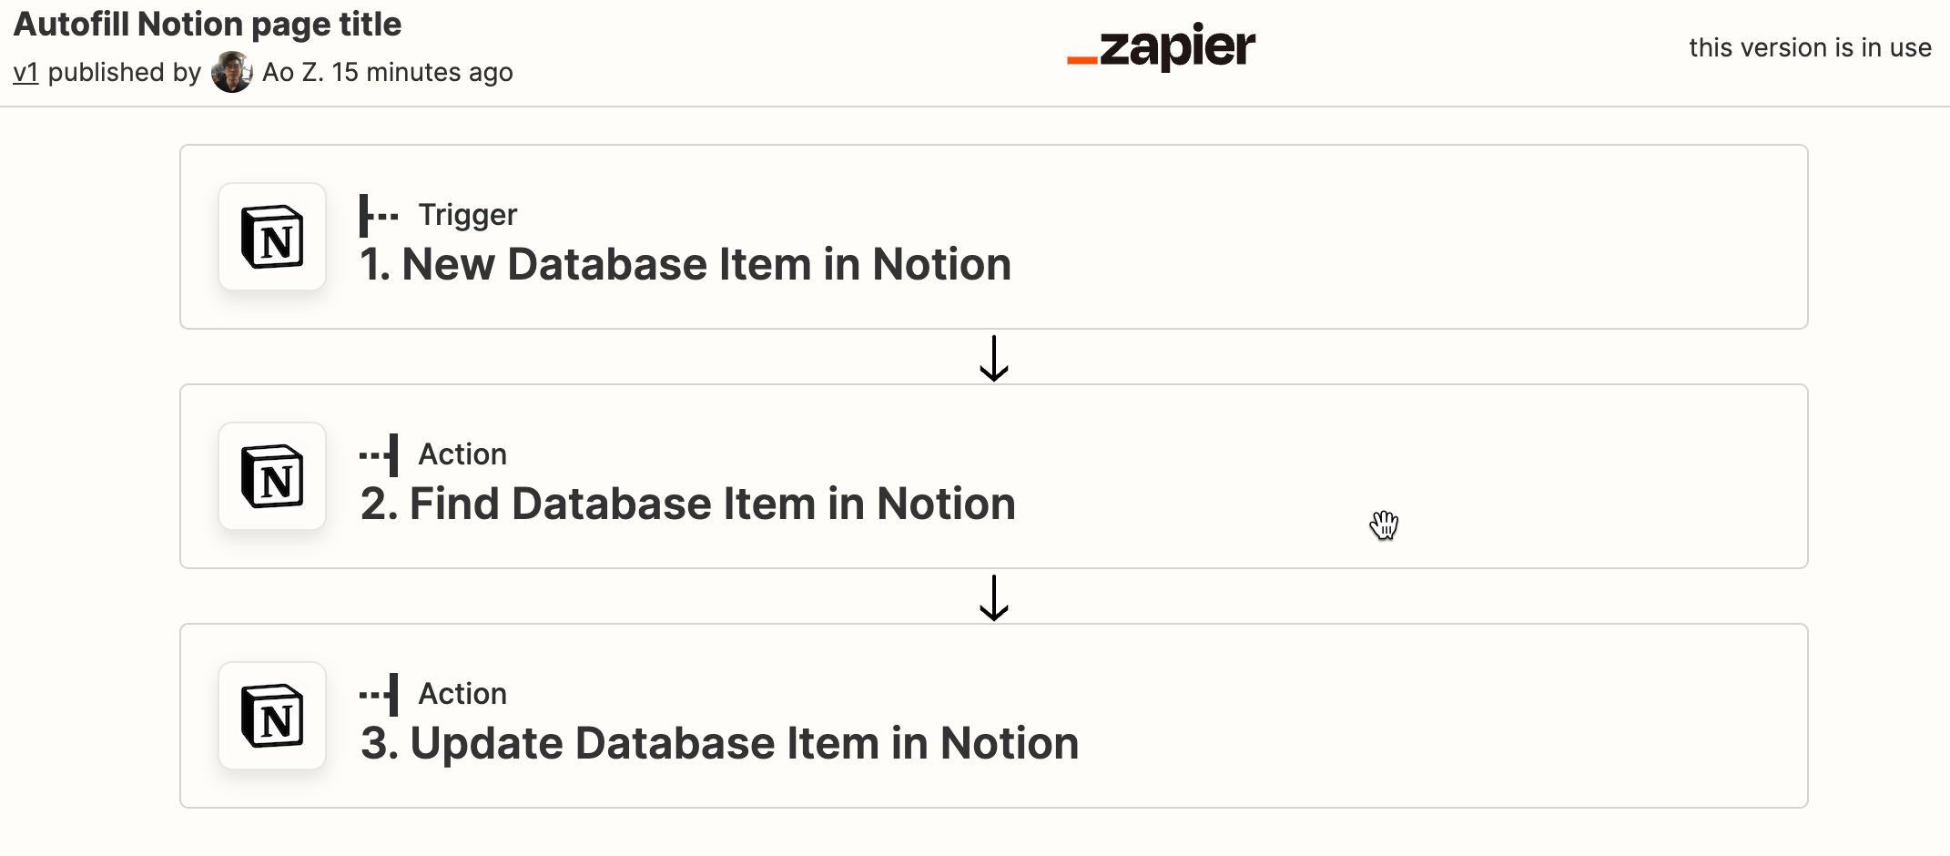Click the 'Ao Z.' publisher name
This screenshot has height=856, width=1950.
(x=292, y=72)
